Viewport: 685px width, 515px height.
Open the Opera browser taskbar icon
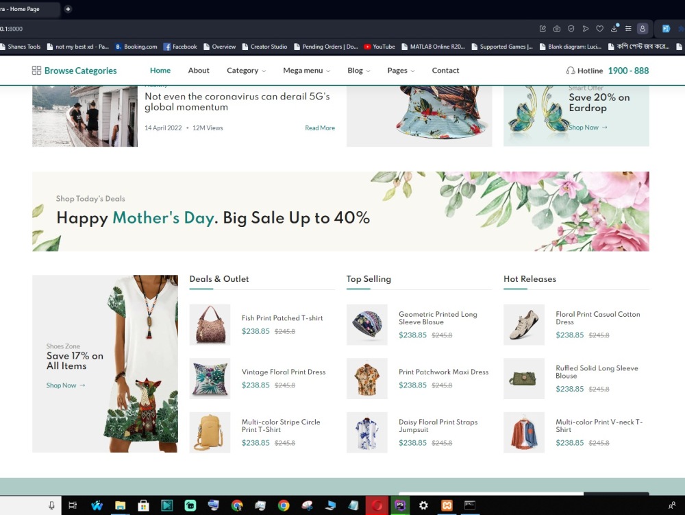tap(377, 505)
